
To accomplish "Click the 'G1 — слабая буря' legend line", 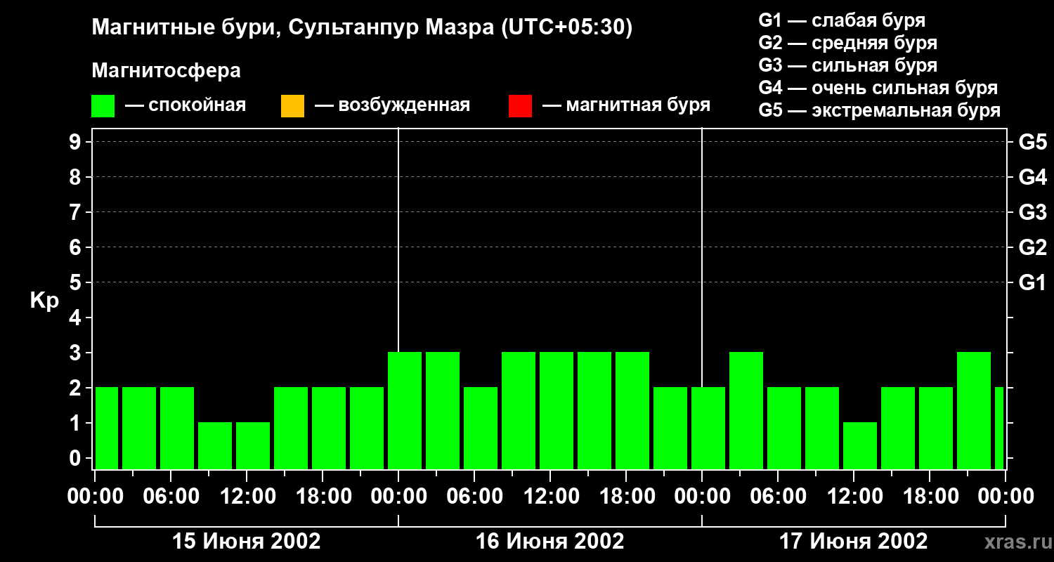I will pos(842,20).
